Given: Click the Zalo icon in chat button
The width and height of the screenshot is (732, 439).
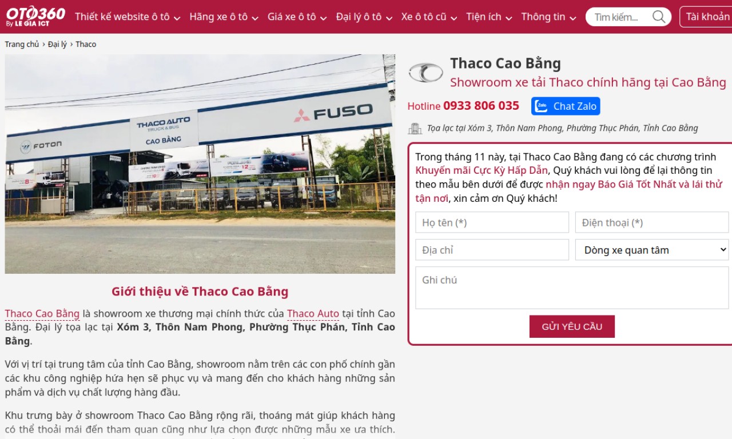Looking at the screenshot, I should 541,106.
